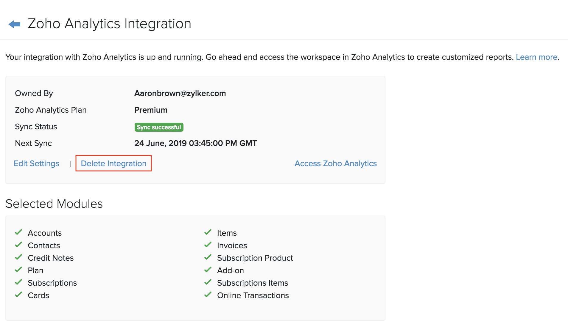Select Edit Settings

tap(36, 163)
